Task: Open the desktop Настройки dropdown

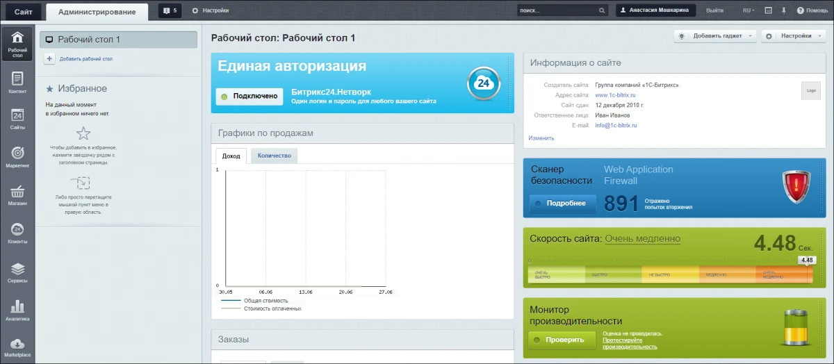Action: [x=793, y=35]
